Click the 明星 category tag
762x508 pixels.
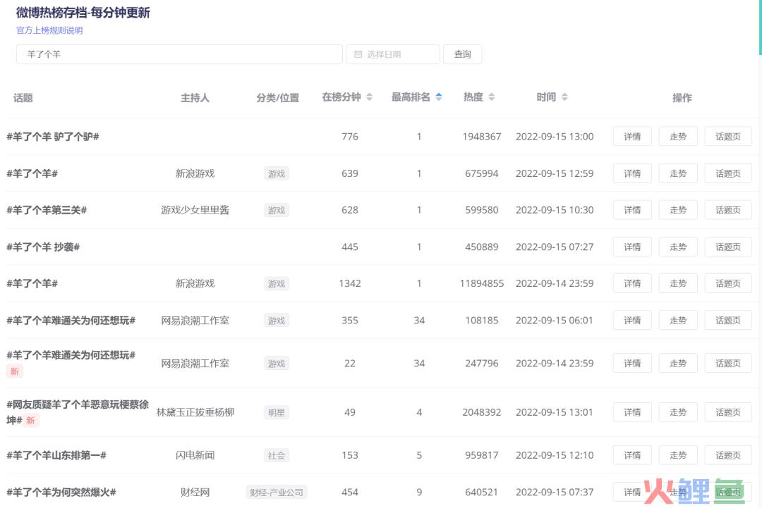[x=277, y=413]
